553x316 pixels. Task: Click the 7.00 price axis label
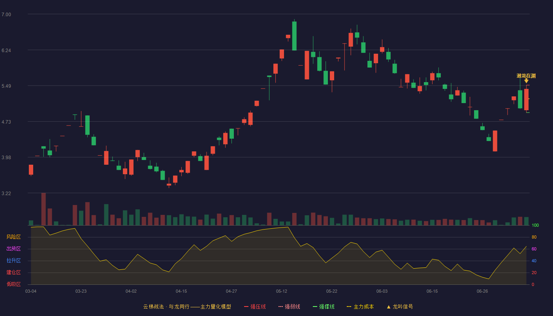6,15
